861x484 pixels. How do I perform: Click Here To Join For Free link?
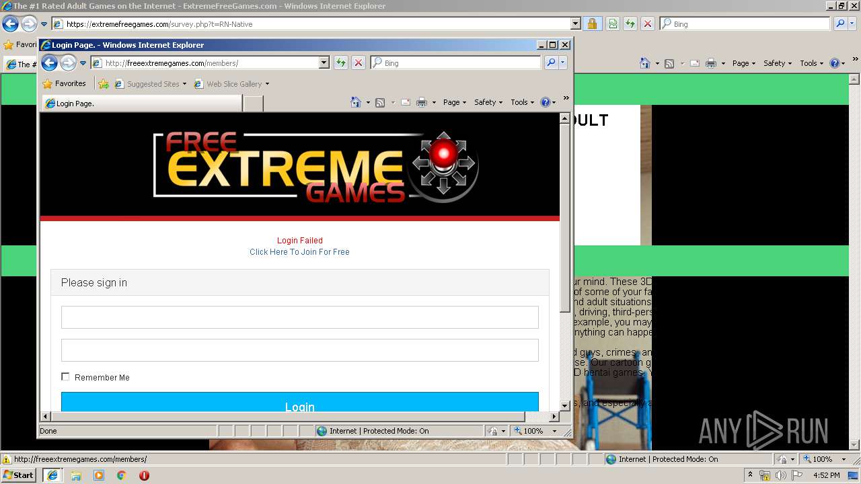pyautogui.click(x=299, y=252)
